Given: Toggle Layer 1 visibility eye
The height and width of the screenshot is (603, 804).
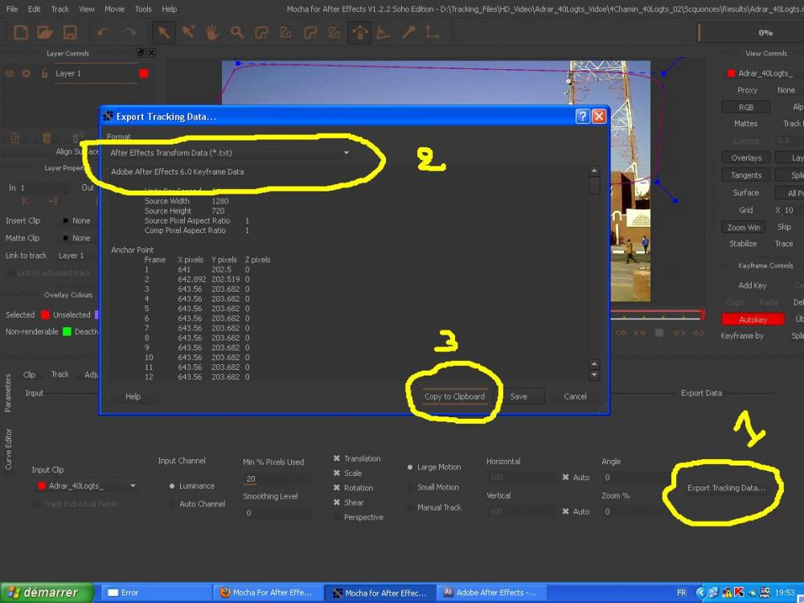Looking at the screenshot, I should coord(10,73).
